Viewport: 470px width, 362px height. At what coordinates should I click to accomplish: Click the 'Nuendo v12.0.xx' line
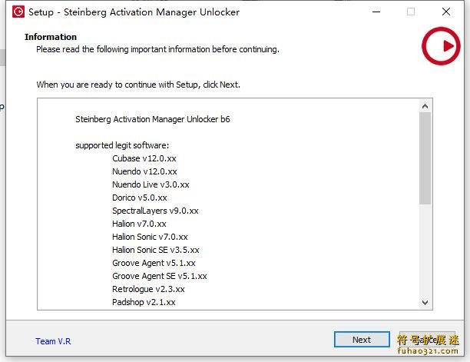click(144, 171)
